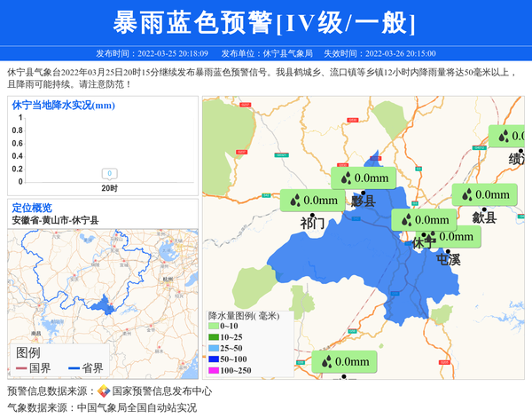Image resolution: width=532 pixels, height=418 pixels.
Task: Click the raindrop icon on bottom 0.0mm label
Action: point(325,362)
